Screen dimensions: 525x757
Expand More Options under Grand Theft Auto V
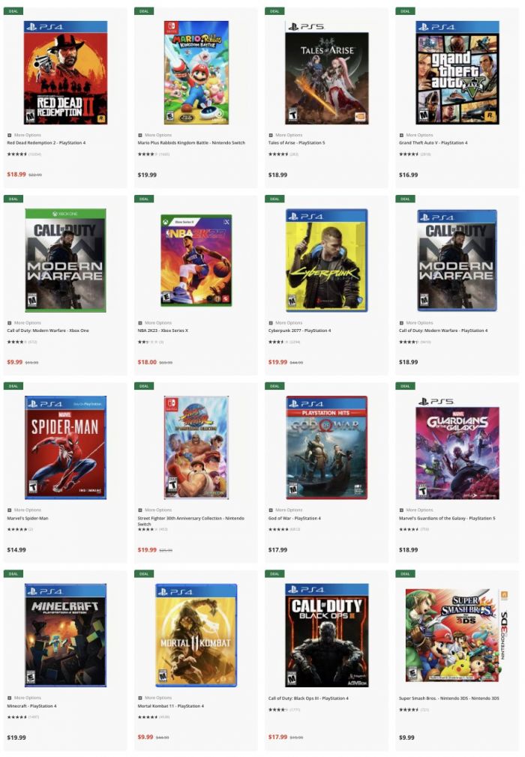point(415,135)
